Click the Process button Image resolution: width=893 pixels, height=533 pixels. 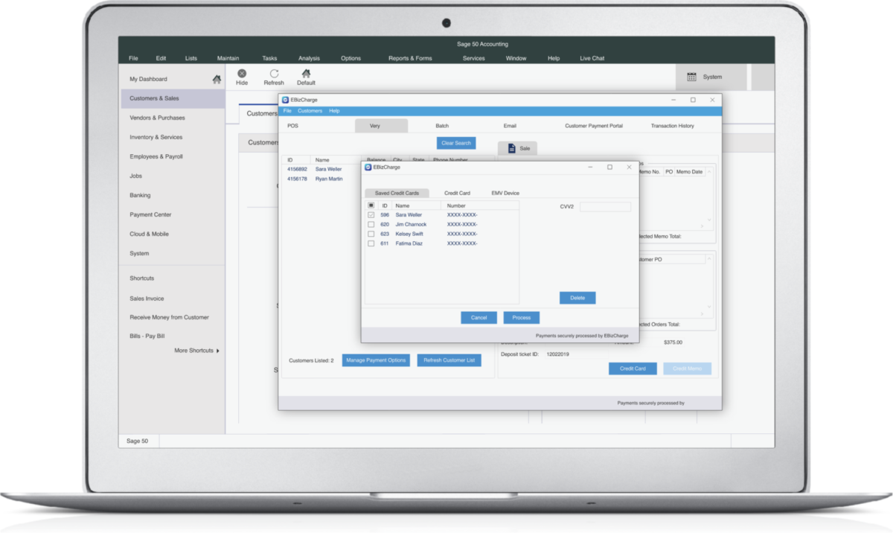[521, 317]
